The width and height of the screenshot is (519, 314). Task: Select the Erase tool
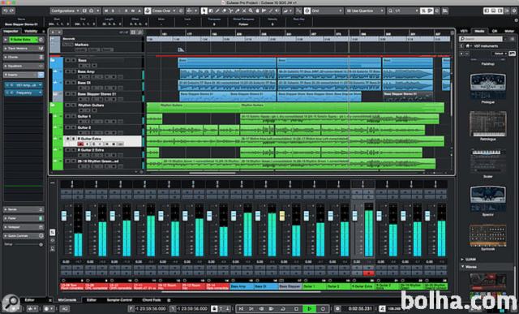click(224, 11)
